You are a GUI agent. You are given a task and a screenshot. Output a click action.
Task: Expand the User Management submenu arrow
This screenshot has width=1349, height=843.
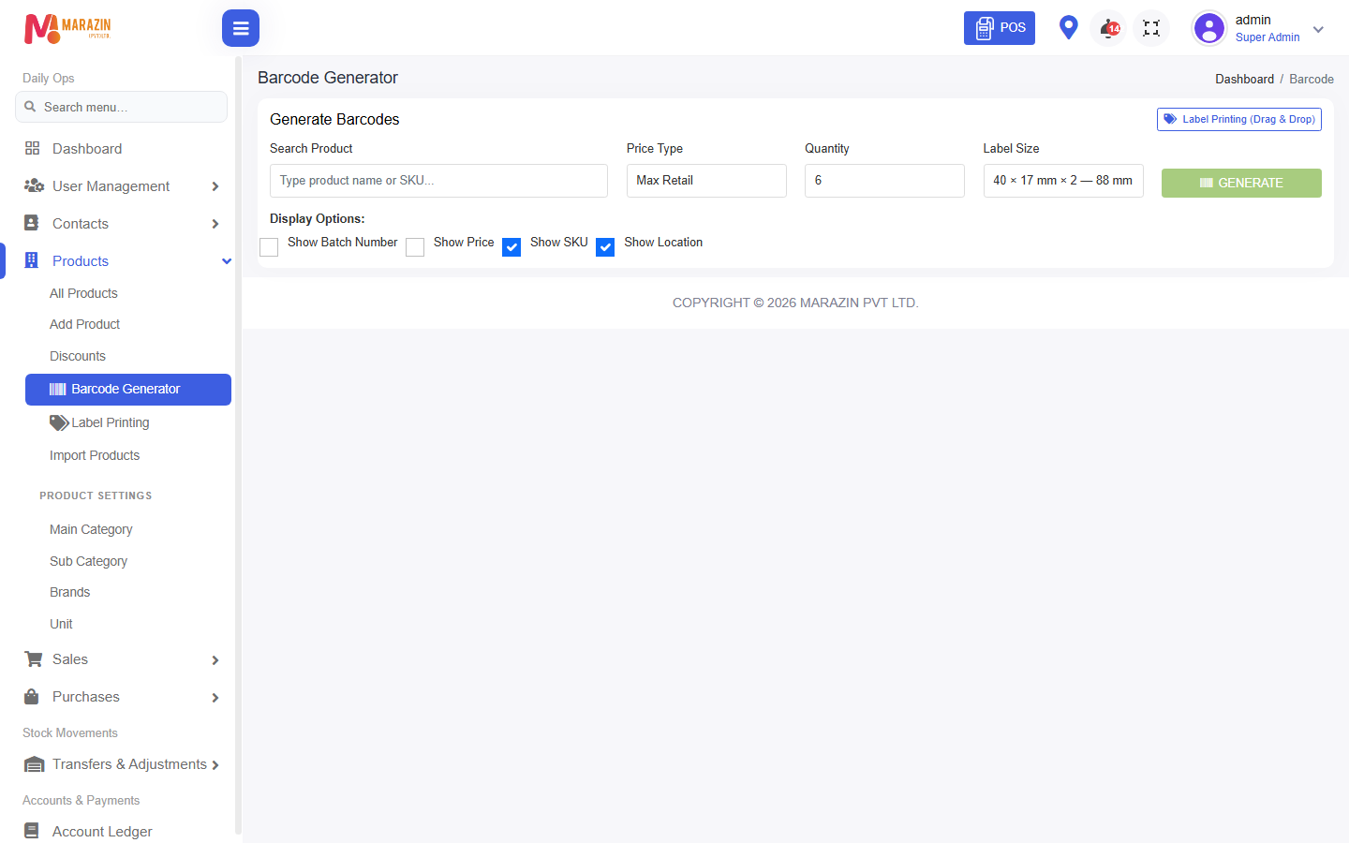tap(215, 186)
